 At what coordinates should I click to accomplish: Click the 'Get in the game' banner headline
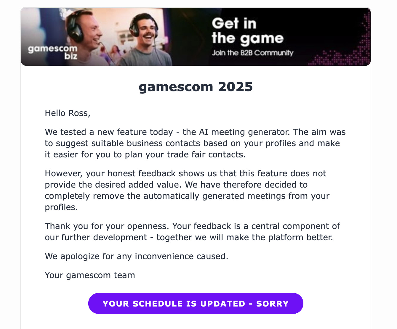pyautogui.click(x=248, y=31)
